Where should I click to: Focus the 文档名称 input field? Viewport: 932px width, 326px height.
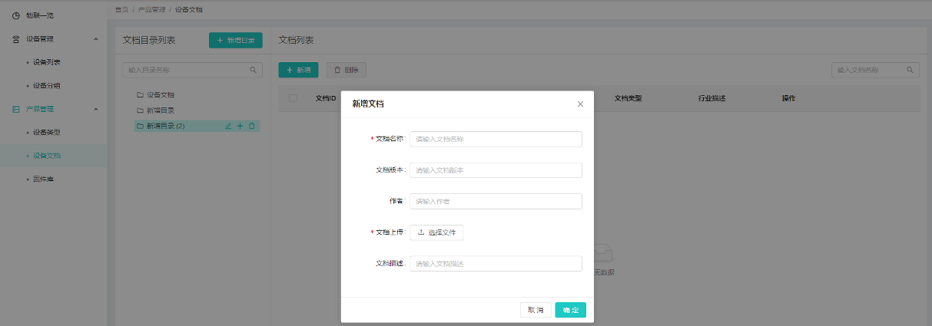click(x=496, y=139)
